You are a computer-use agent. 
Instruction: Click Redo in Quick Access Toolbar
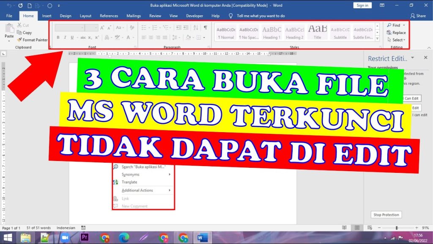[20, 6]
